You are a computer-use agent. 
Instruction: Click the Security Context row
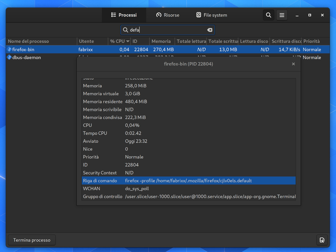(189, 173)
